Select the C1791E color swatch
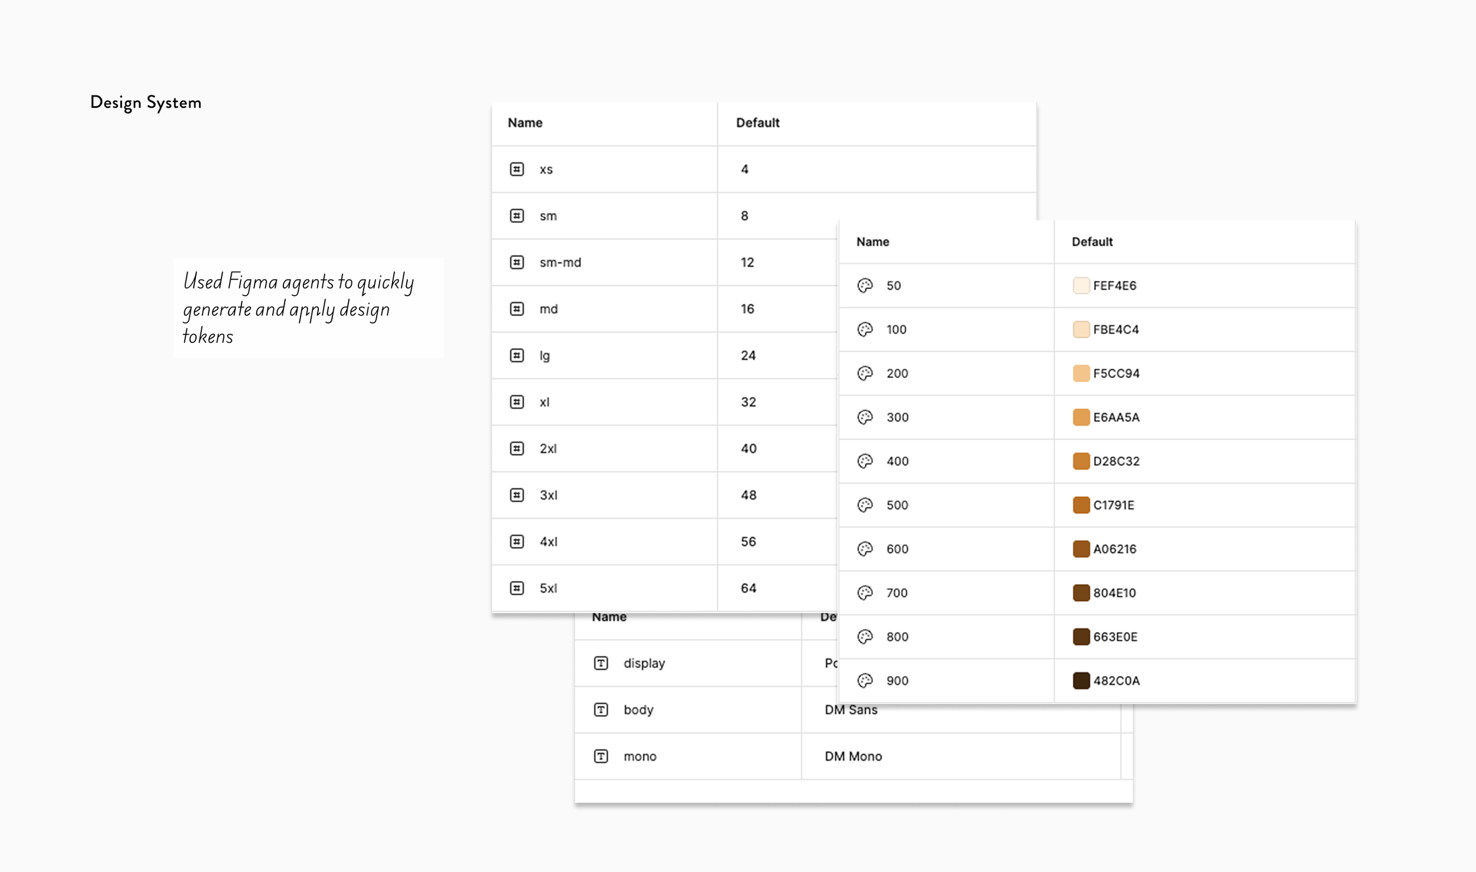Screen dimensions: 1476x872 [1081, 505]
